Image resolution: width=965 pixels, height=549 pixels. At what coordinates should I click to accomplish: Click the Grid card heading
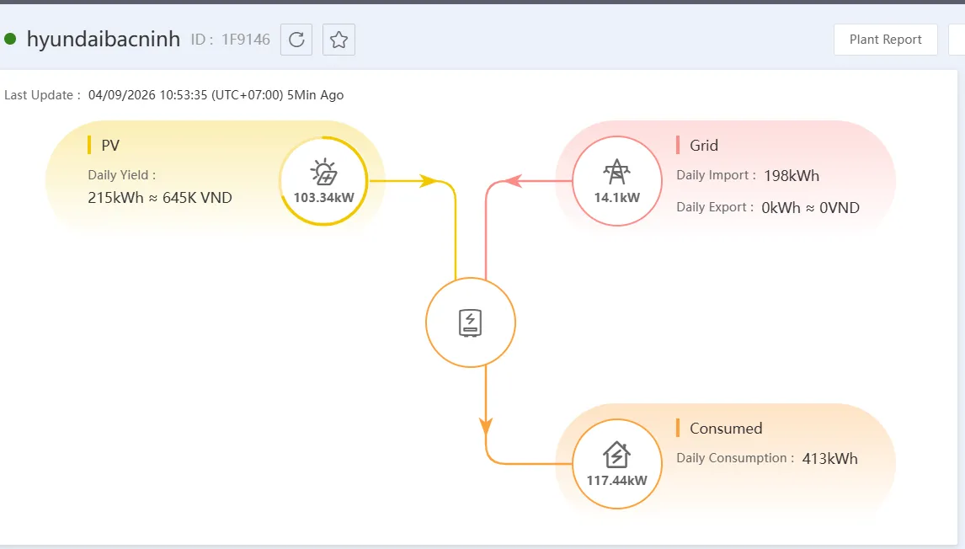[x=704, y=146]
